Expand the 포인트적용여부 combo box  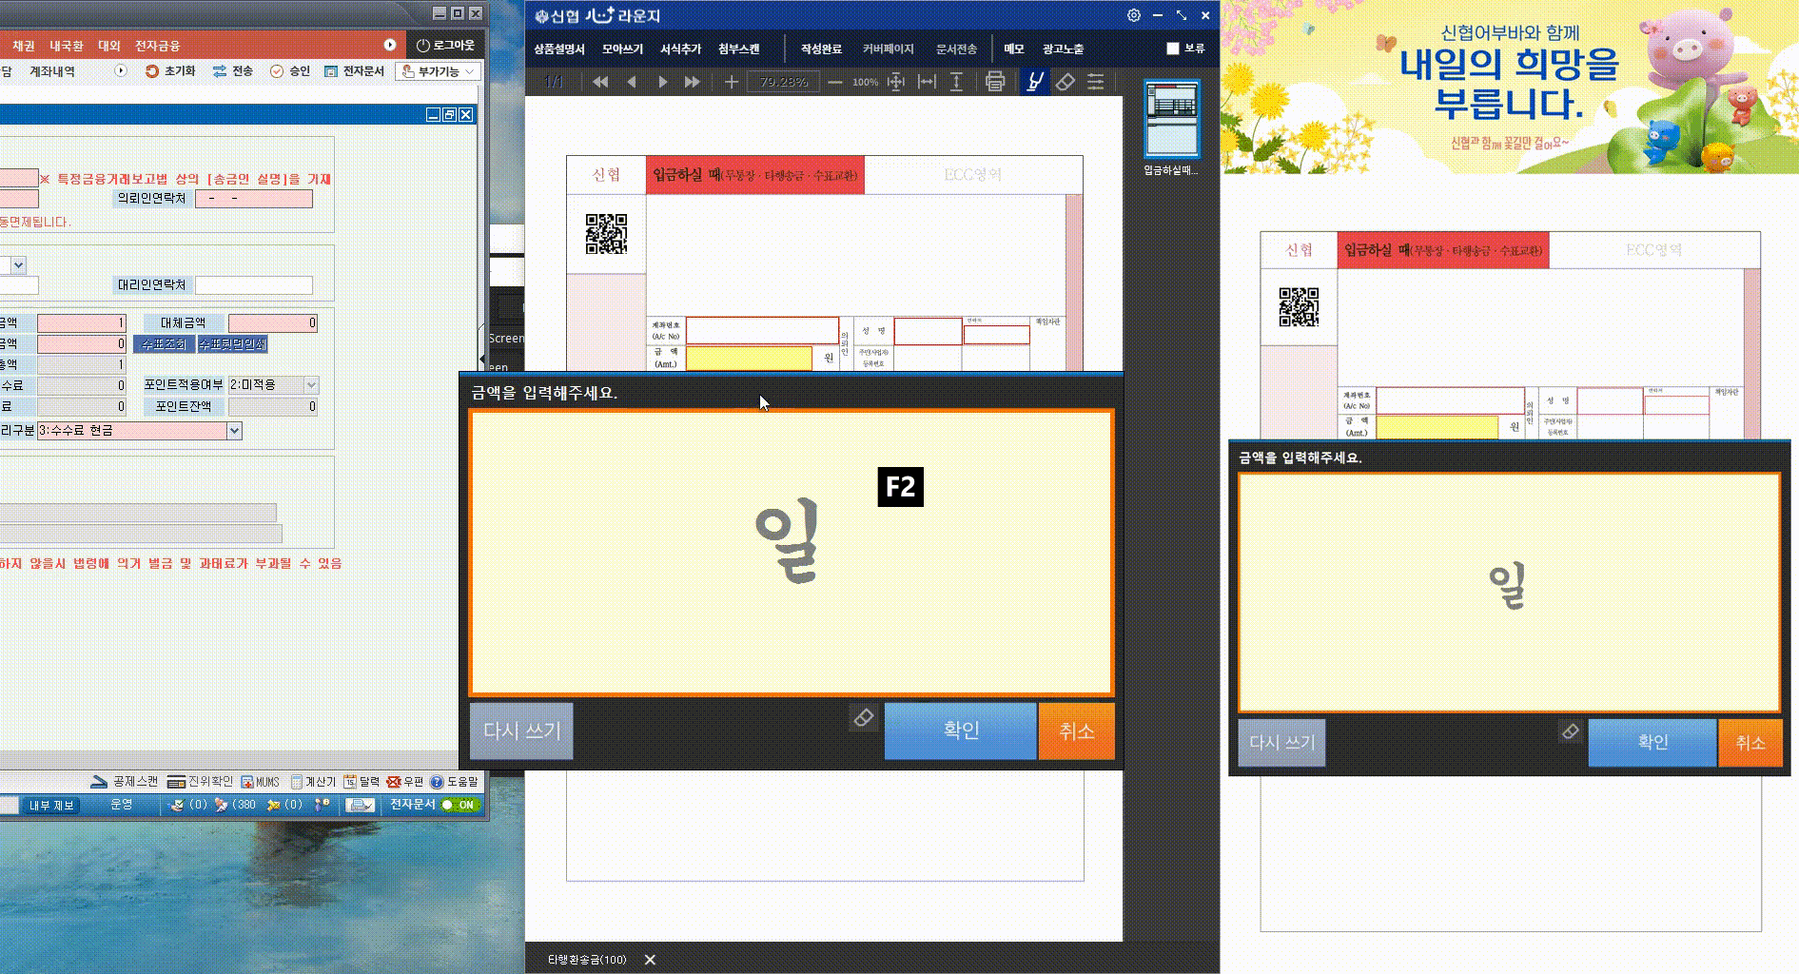tap(311, 385)
